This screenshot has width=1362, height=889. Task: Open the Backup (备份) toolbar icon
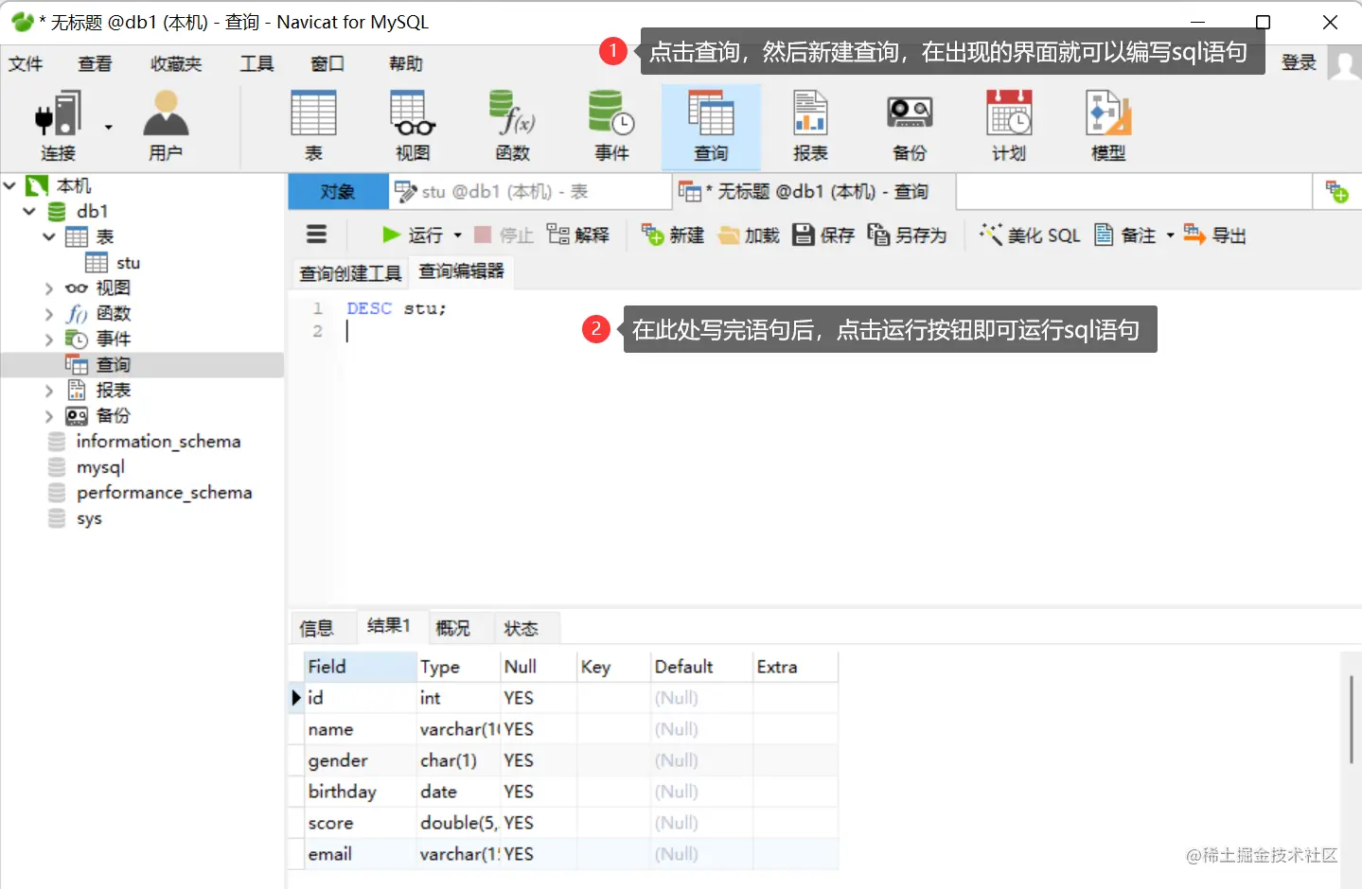[910, 126]
